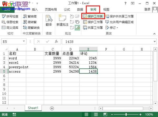Click the macro recording status icon
This screenshot has width=158, height=117.
click(14, 114)
